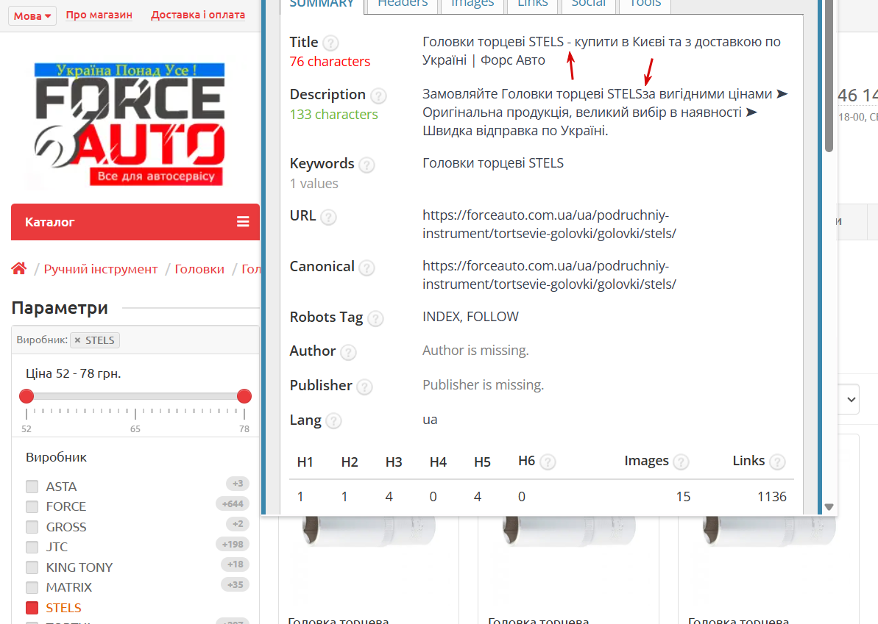
Task: Click the Force Auto logo
Action: (130, 124)
